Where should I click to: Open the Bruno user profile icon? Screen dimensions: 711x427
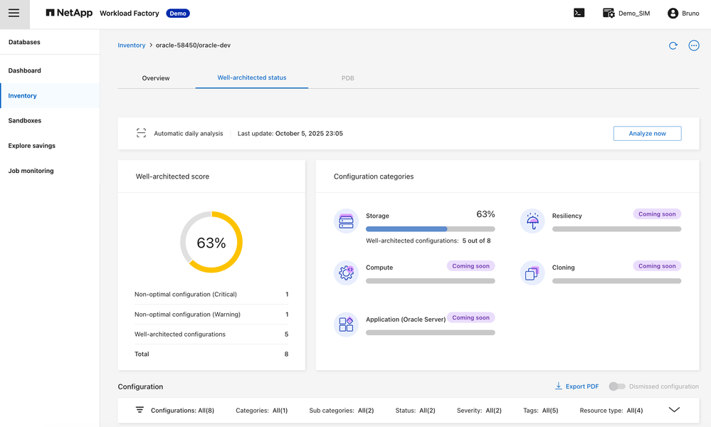click(673, 14)
